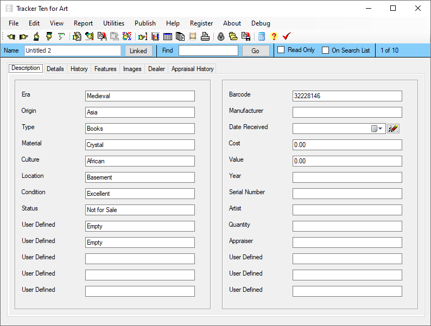Open the Report menu
Image resolution: width=431 pixels, height=326 pixels.
pyautogui.click(x=83, y=23)
